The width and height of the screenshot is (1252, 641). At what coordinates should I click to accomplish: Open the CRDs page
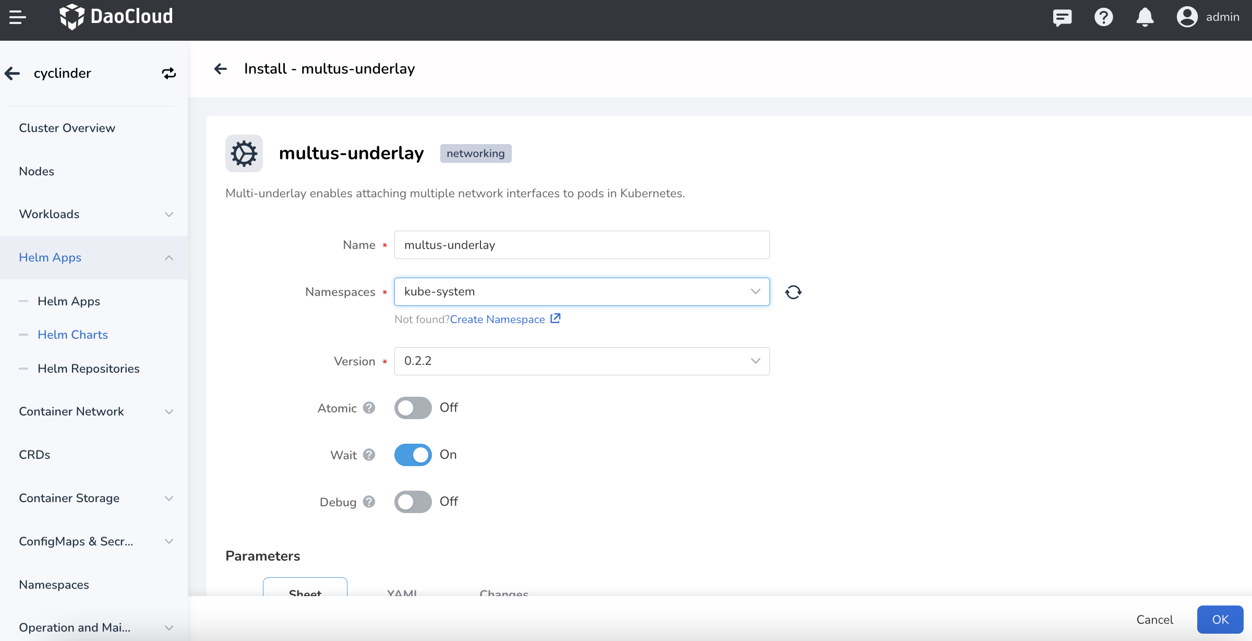point(34,455)
